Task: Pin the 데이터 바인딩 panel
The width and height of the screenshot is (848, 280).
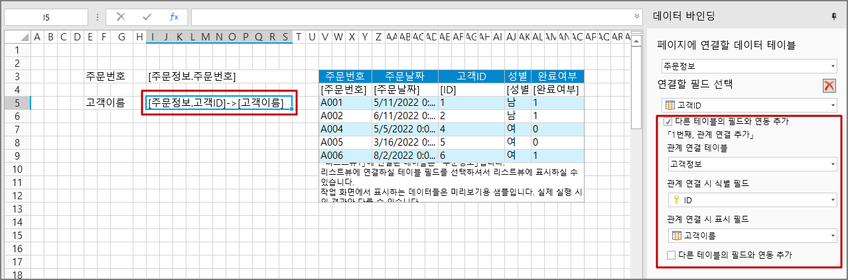Action: tap(833, 17)
